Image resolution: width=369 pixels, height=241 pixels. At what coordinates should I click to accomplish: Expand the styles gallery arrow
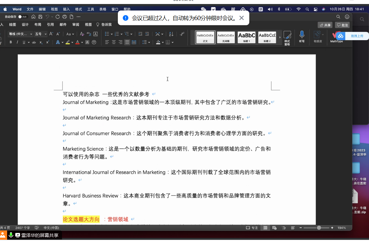point(280,37)
